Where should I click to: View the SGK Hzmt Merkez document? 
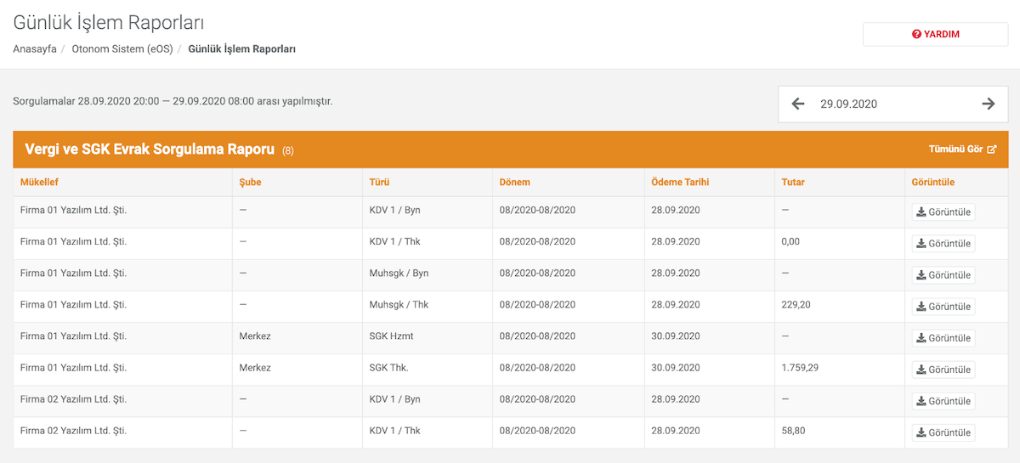[943, 338]
